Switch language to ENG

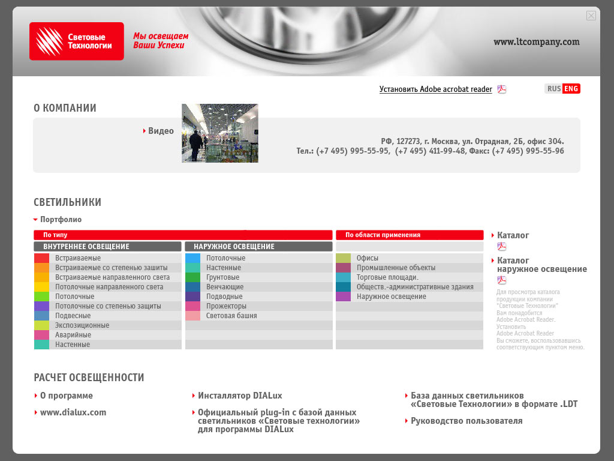571,89
